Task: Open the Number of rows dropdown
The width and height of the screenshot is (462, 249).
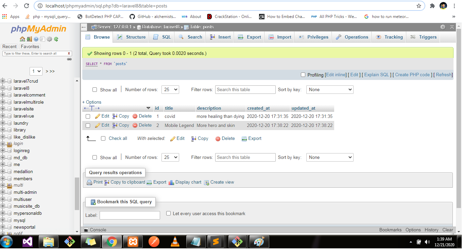Action: tap(170, 89)
